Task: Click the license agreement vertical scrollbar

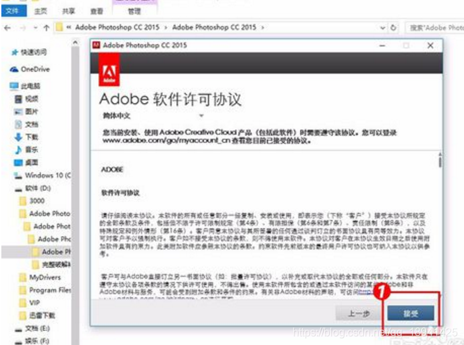Action: click(x=440, y=160)
